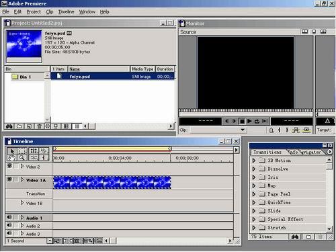Click the Find binoculars in Transitions palette

tap(295, 237)
